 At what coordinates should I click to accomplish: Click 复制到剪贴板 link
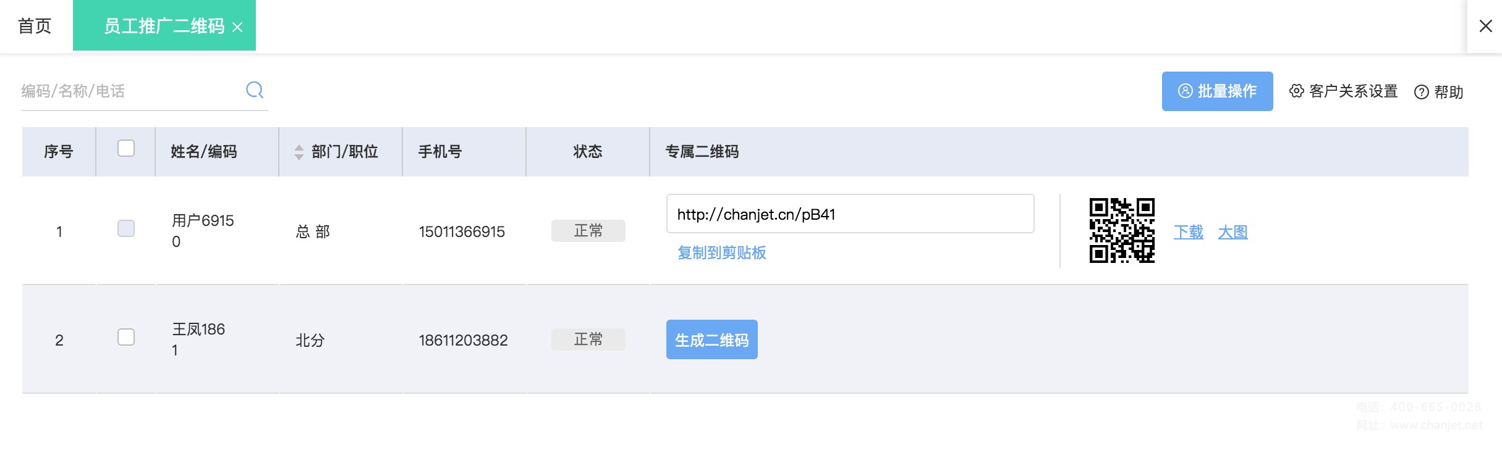click(722, 252)
